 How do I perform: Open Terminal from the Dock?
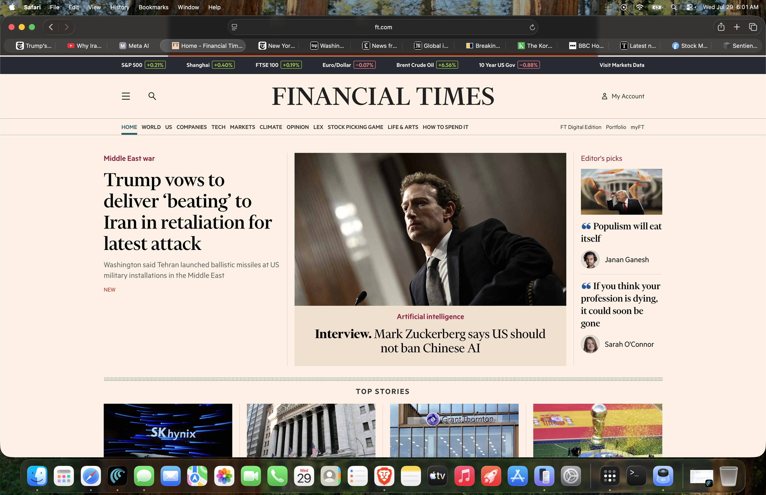636,476
